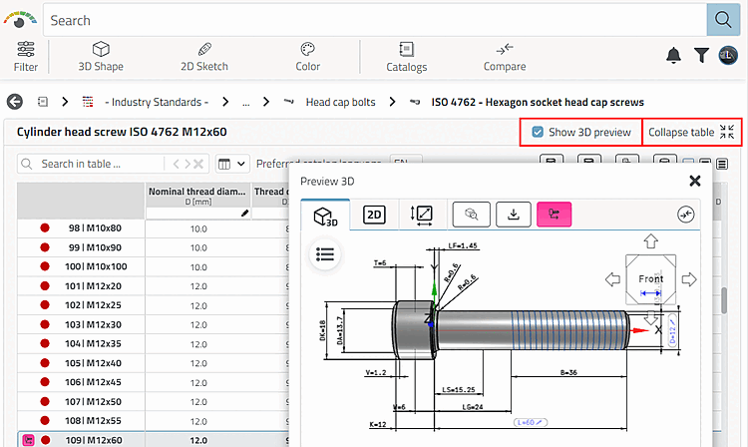Open the 2D Sketch search
Viewport: 748px width, 447px height.
click(x=204, y=57)
